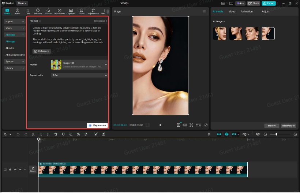Open the Aspect ratio 9:16 dropdown

[79, 75]
